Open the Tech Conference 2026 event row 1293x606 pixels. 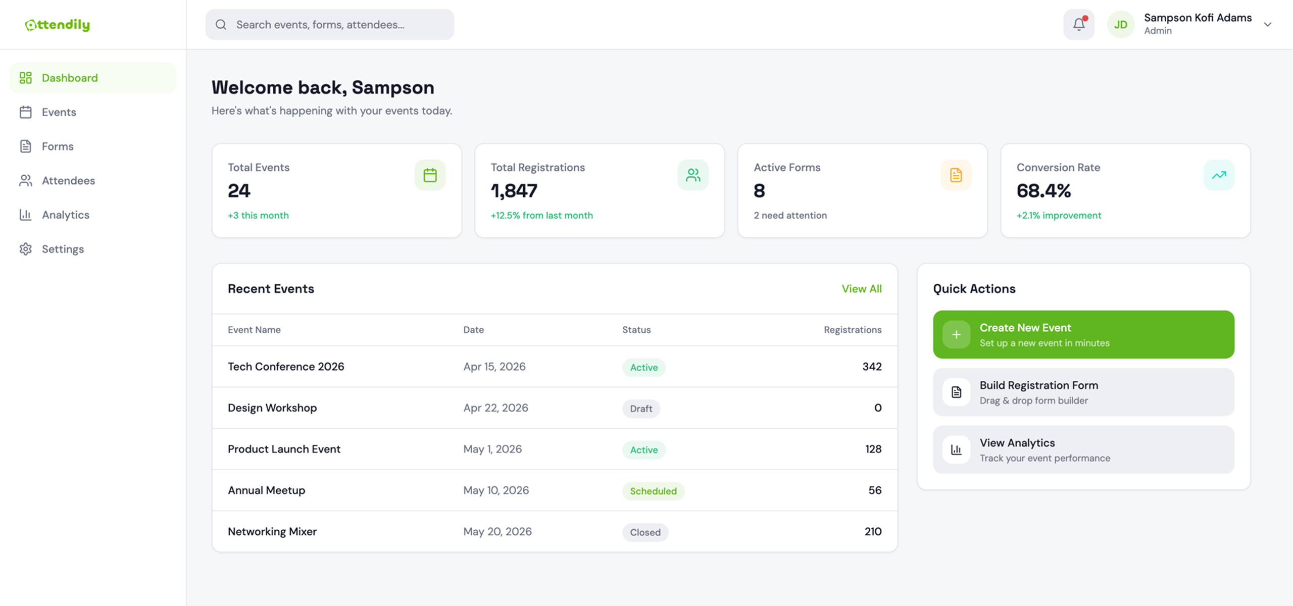click(x=286, y=367)
